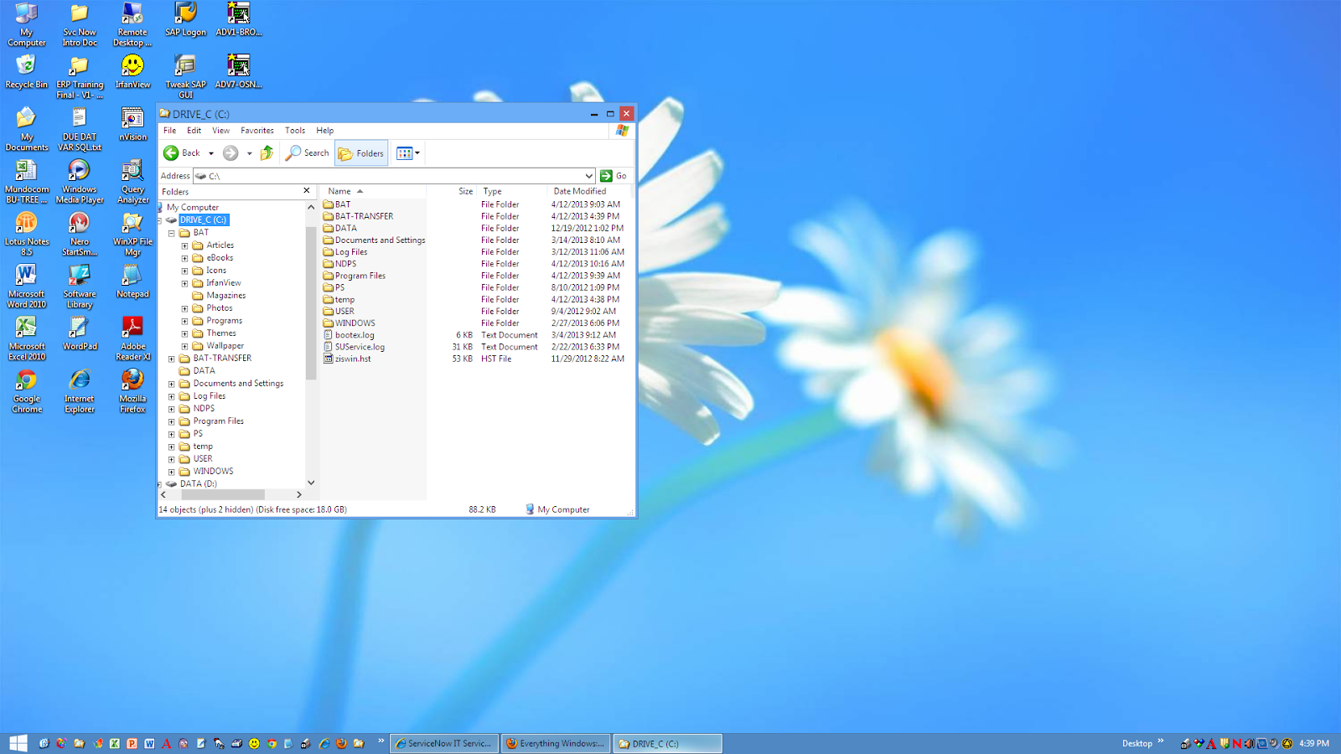The image size is (1341, 754).
Task: Click the folder tree scroll-down arrow
Action: (311, 483)
